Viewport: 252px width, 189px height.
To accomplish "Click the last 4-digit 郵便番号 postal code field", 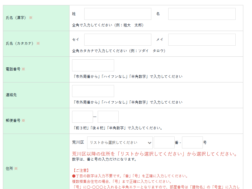I will (108, 117).
